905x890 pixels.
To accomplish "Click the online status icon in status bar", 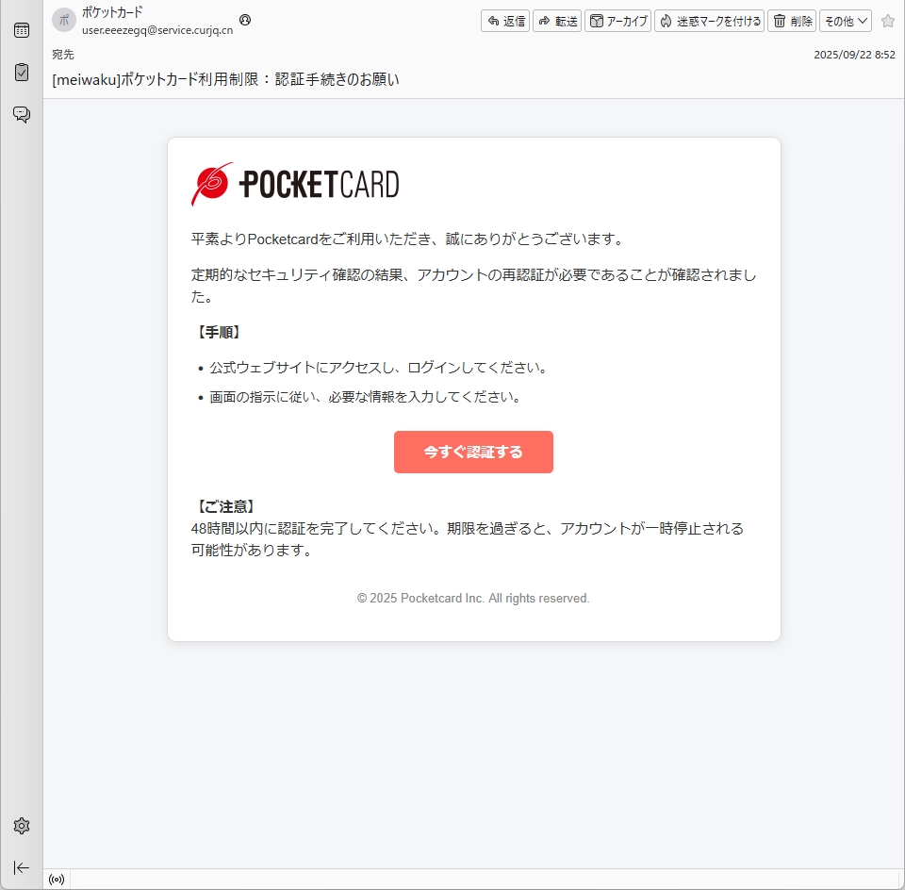I will pyautogui.click(x=57, y=880).
